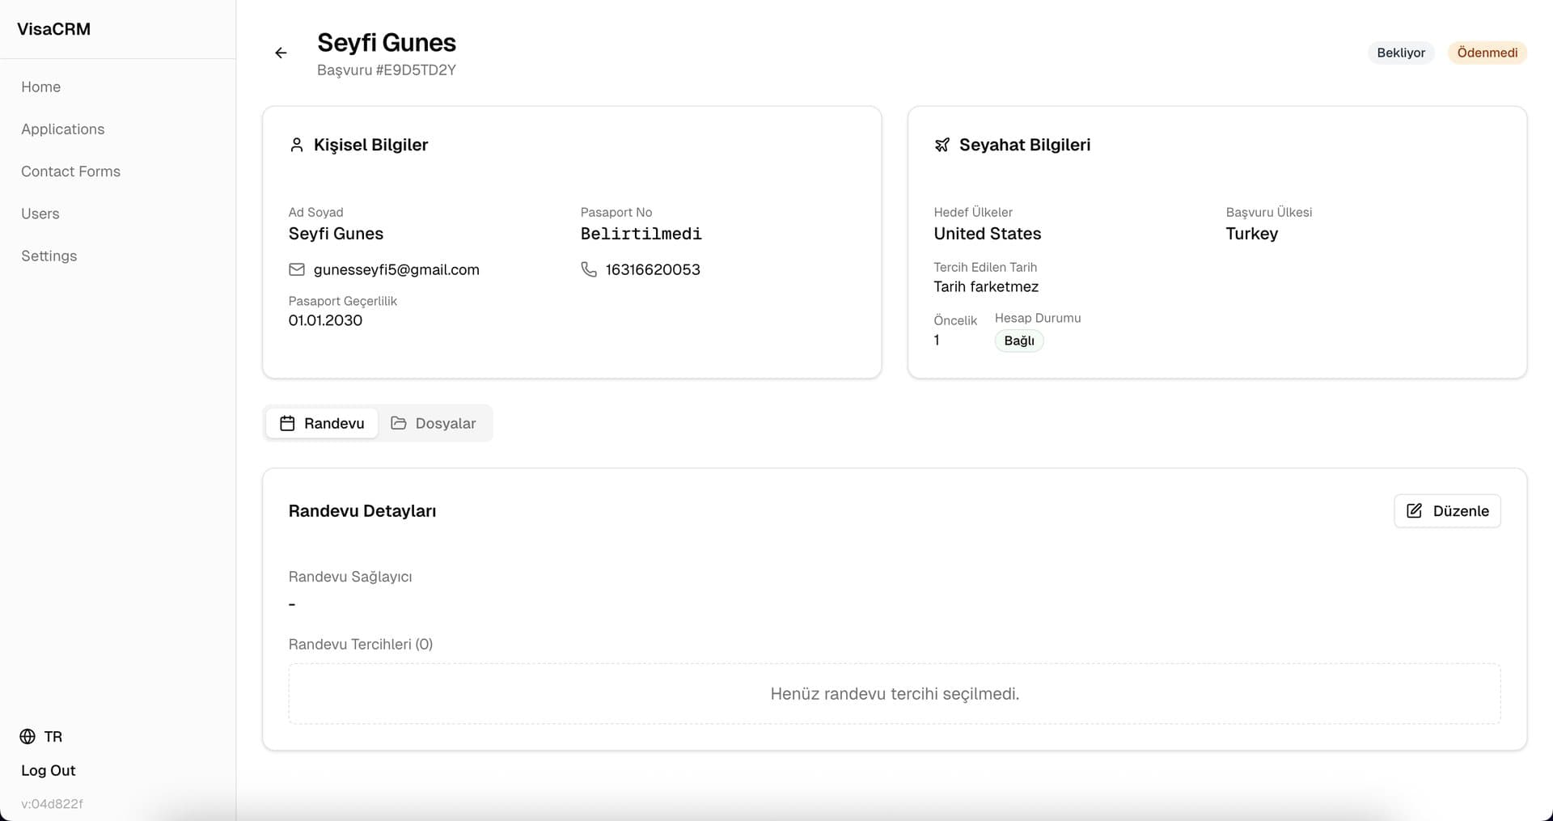Click the application ID #E9D5TD2Y
Image resolution: width=1553 pixels, height=821 pixels.
416,70
